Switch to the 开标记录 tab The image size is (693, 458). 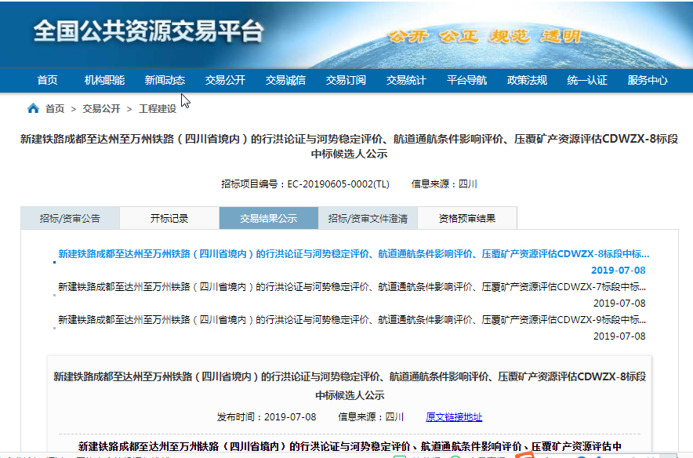(169, 219)
